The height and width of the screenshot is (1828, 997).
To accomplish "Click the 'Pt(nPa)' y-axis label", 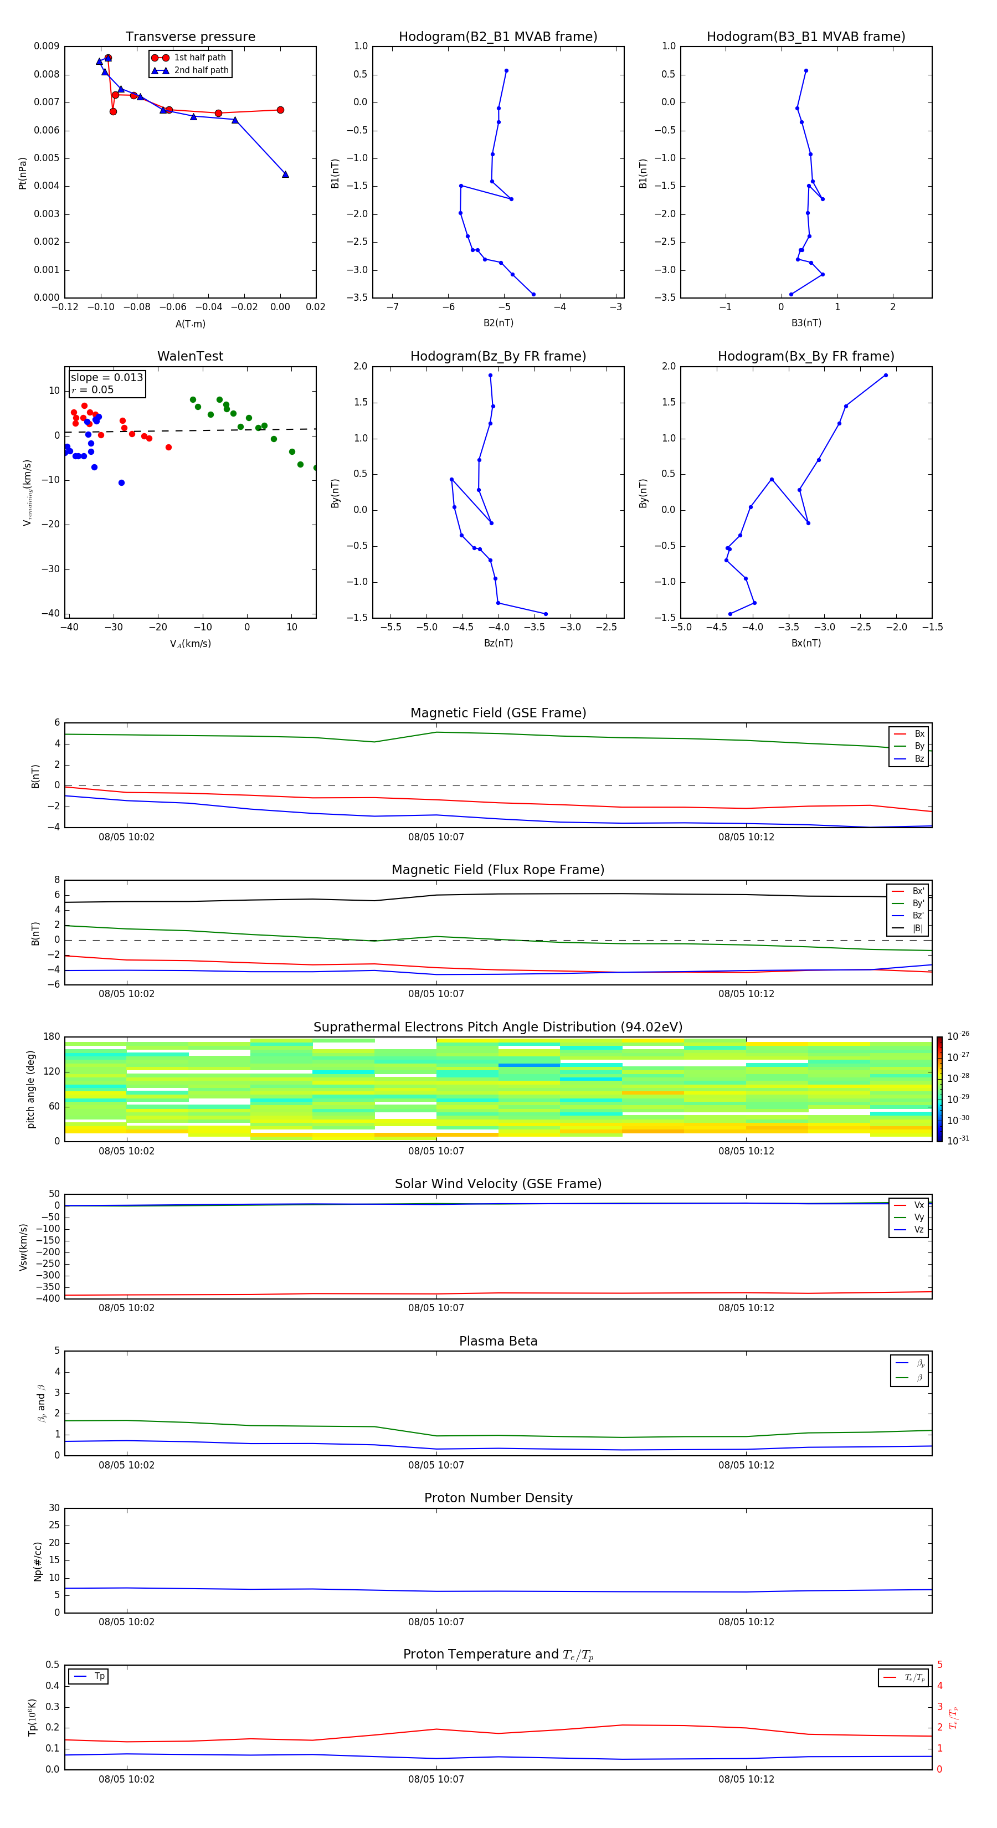I will pyautogui.click(x=23, y=172).
